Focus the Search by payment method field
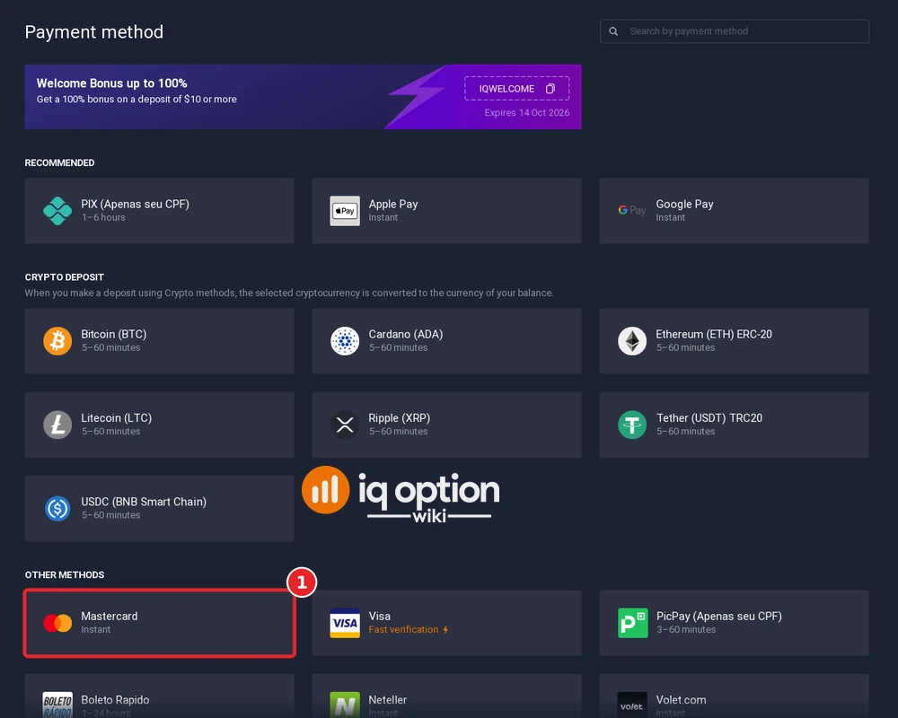898x718 pixels. 735,31
